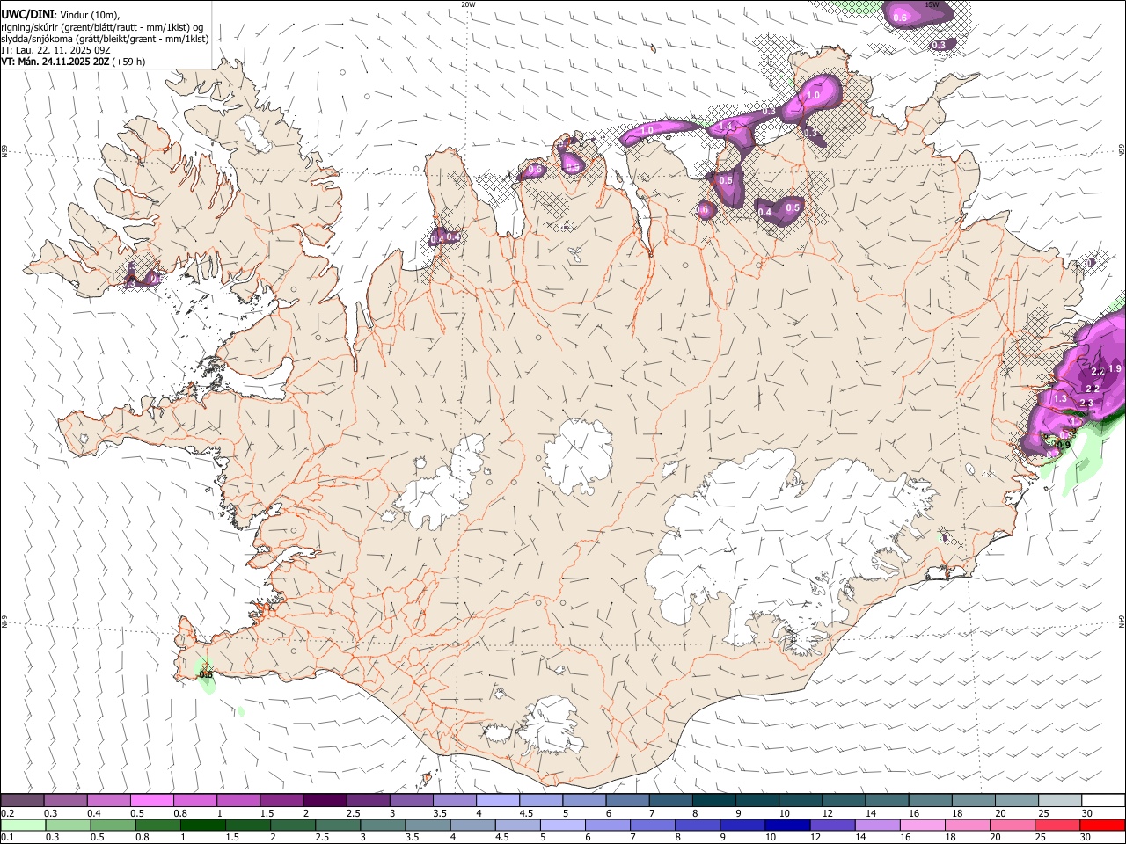
Task: Select the 'IT: Lau. 22. 11. 2025 09Z' line
Action: click(55, 50)
